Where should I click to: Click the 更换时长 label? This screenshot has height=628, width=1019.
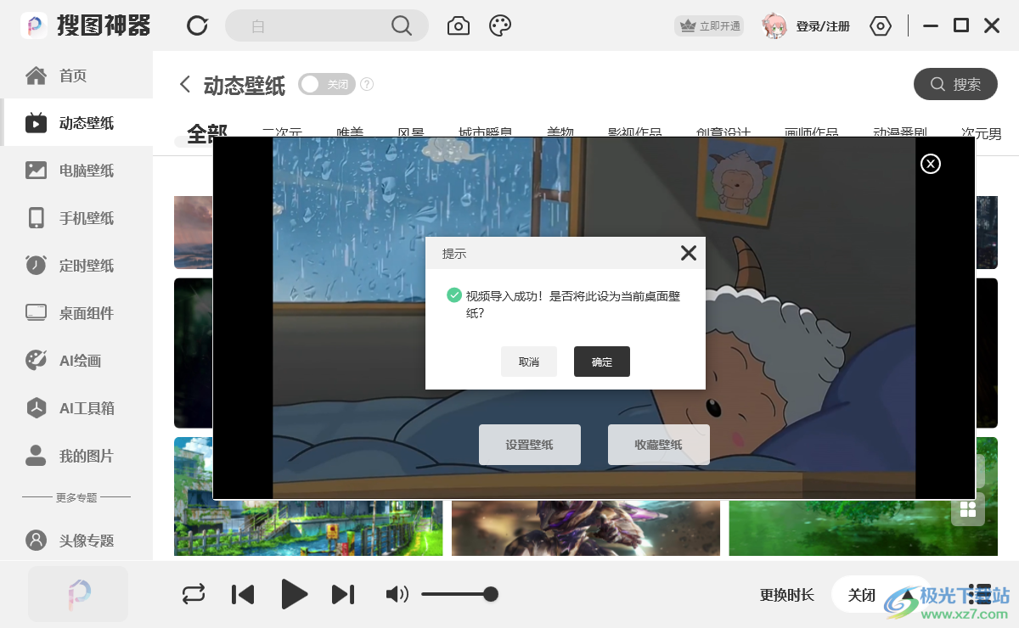click(787, 595)
